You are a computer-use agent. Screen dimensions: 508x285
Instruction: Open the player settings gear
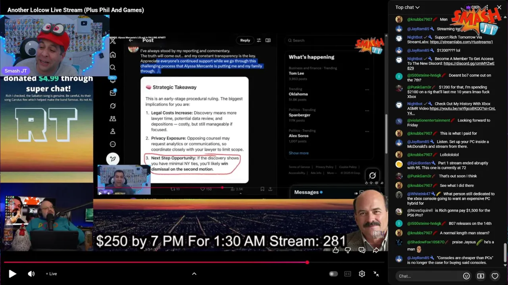[362, 274]
